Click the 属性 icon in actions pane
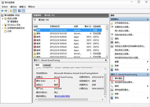Screen dimensions: 150x107 [112, 39]
